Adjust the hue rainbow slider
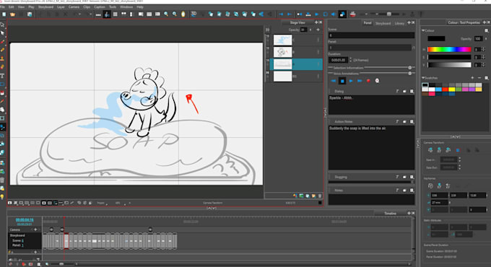This screenshot has height=267, width=491. [449, 50]
